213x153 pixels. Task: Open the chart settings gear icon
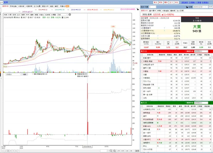70,15
